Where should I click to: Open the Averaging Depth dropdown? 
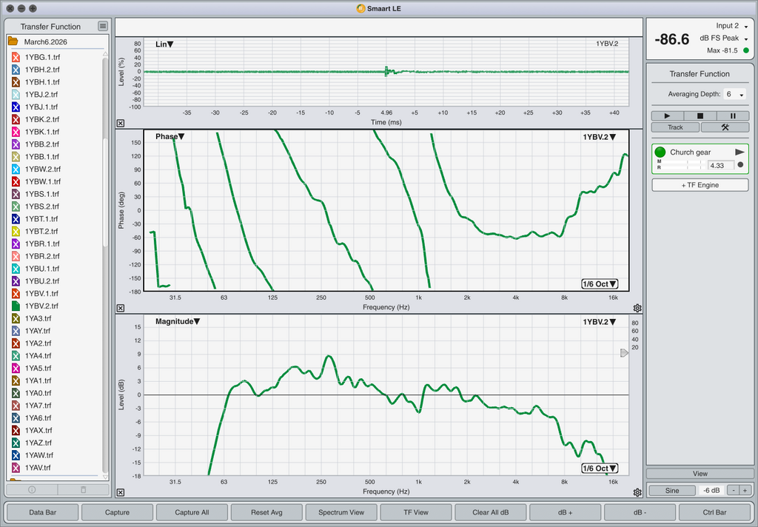click(735, 95)
